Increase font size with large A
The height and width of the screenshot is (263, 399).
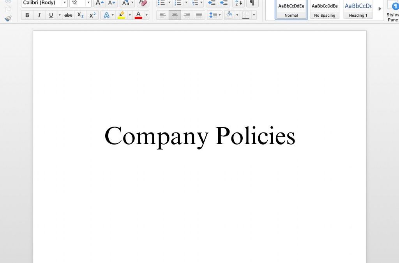click(99, 3)
